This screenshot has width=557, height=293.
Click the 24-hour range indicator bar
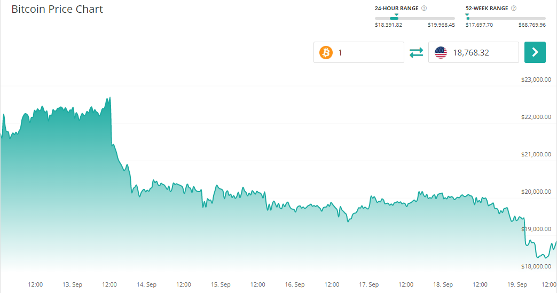[x=415, y=18]
